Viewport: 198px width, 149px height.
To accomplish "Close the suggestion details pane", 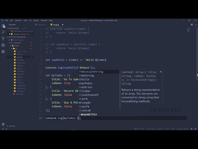I will click(x=161, y=72).
